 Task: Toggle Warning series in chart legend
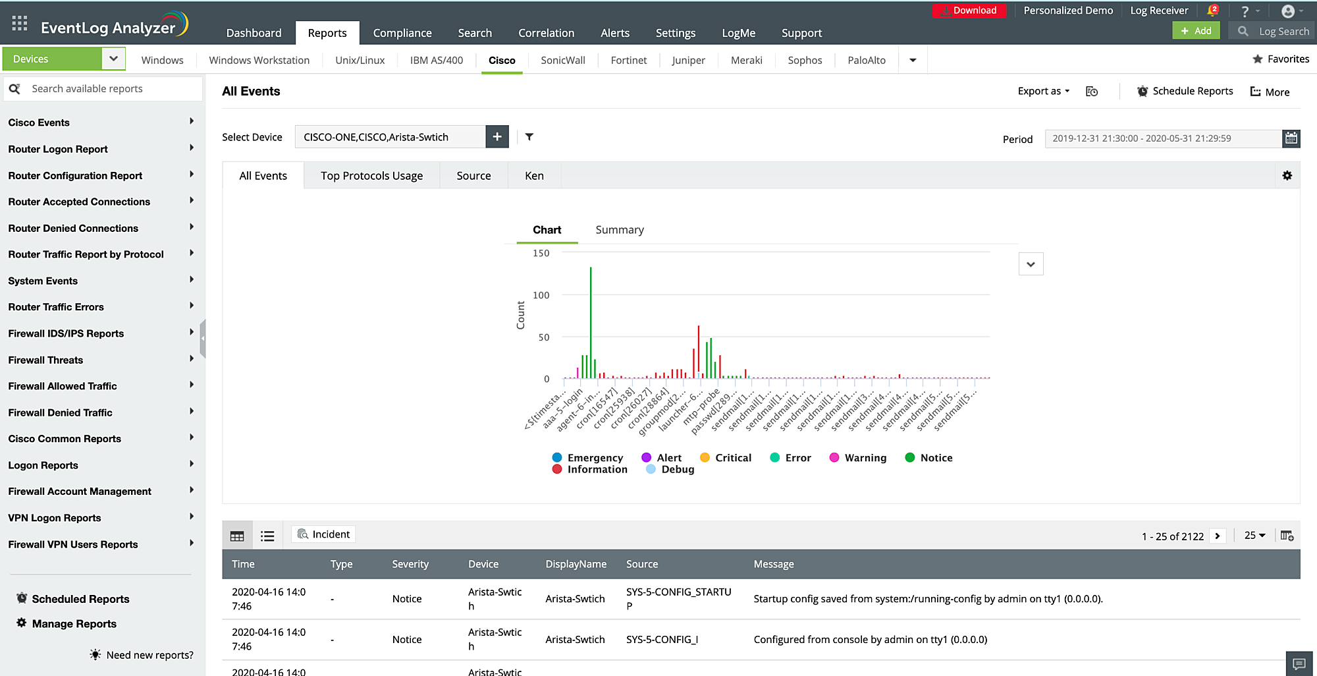858,458
